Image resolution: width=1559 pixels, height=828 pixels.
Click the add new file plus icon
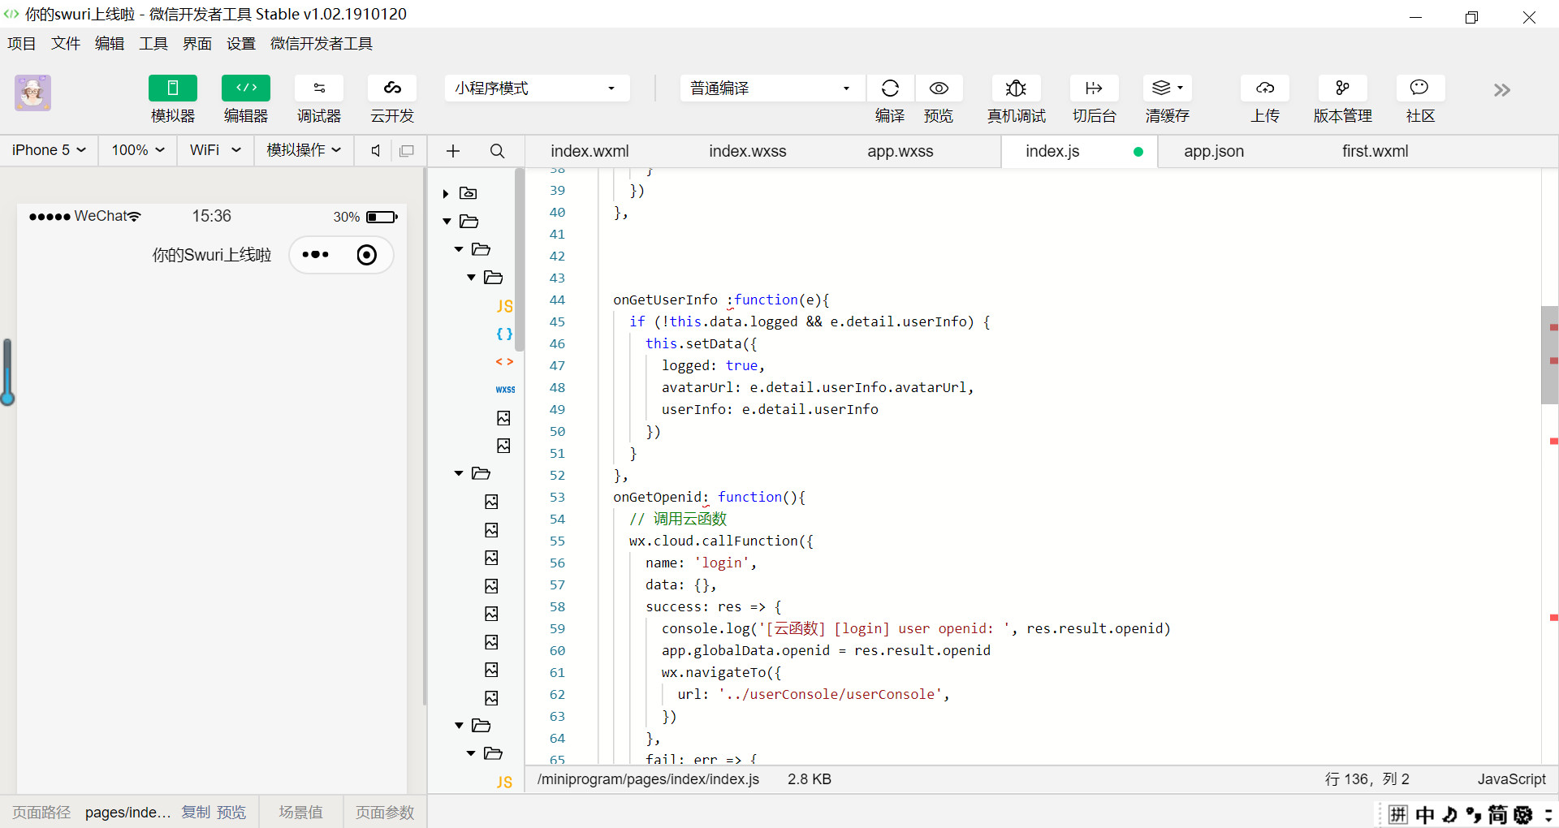(453, 151)
